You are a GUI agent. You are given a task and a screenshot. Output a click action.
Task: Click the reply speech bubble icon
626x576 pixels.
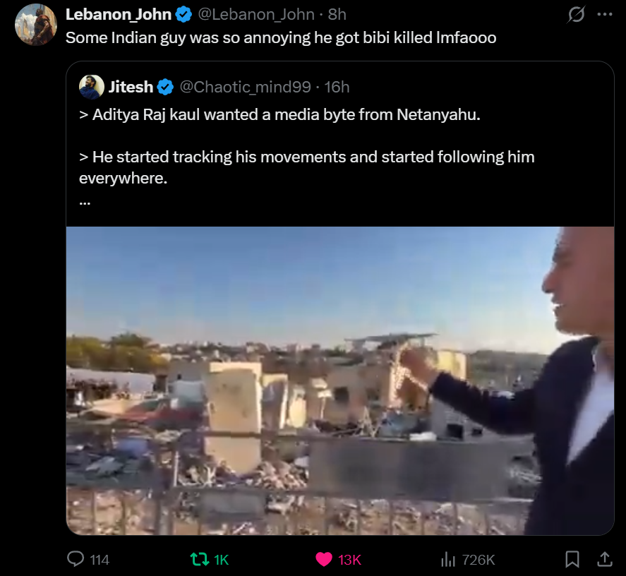click(x=76, y=559)
